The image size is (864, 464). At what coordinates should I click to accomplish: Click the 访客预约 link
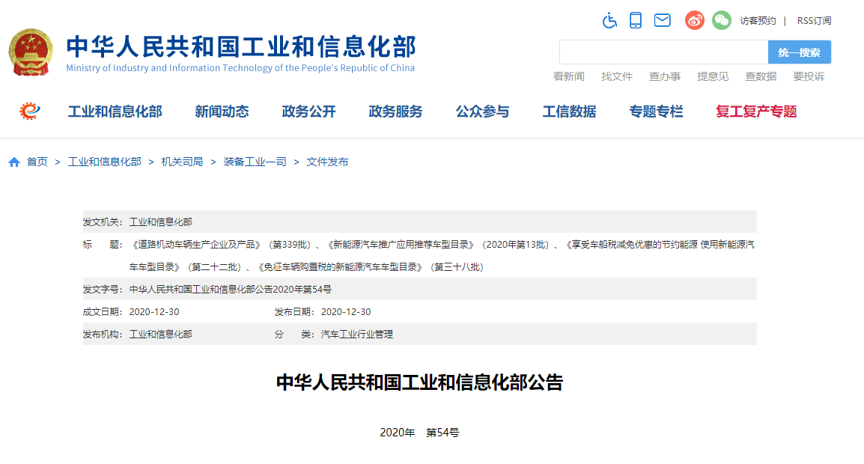click(758, 21)
